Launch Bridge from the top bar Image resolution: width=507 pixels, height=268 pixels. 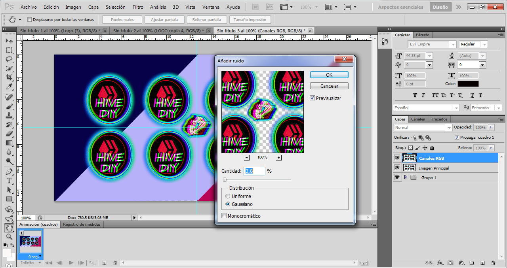coord(256,7)
